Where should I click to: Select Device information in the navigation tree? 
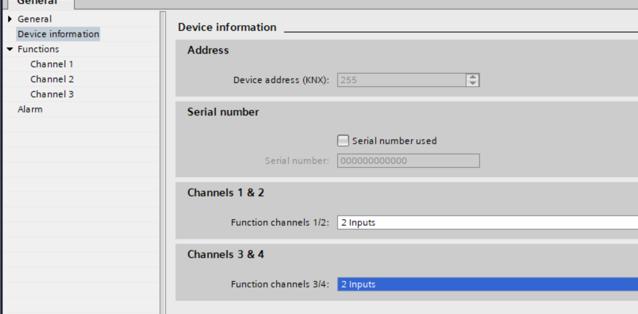click(58, 34)
